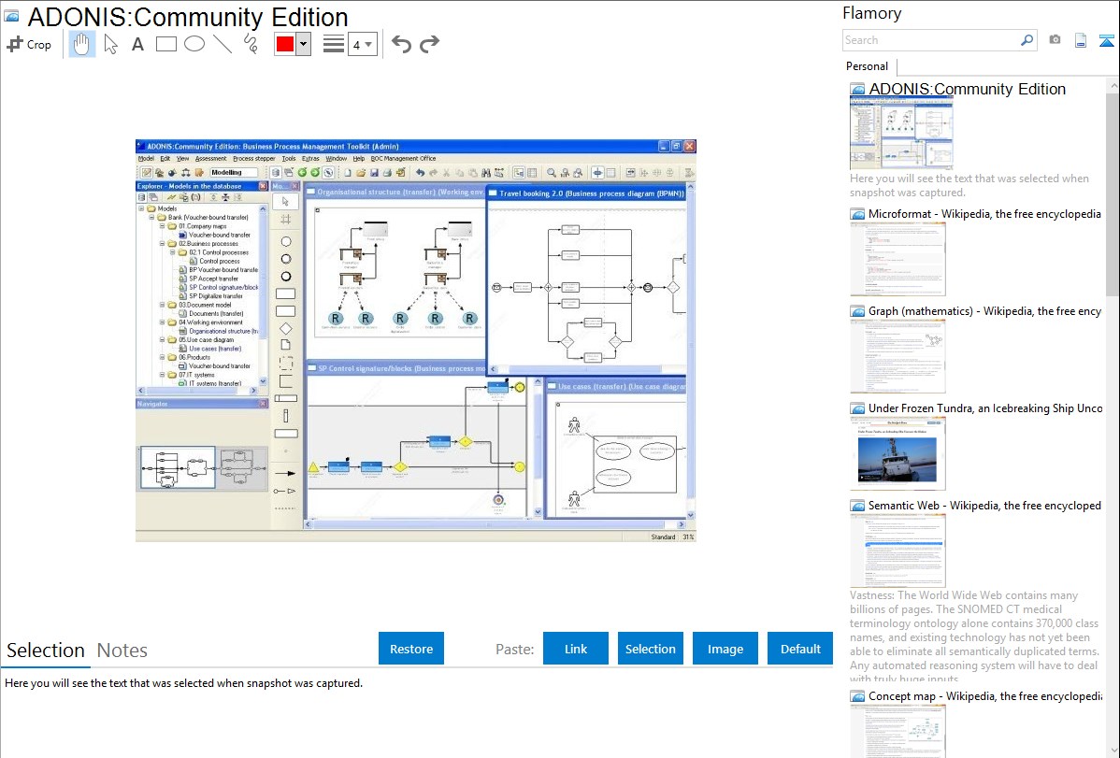Click the Process stepper menu in ADONIS snapshot
Viewport: 1120px width, 758px height.
click(x=254, y=159)
